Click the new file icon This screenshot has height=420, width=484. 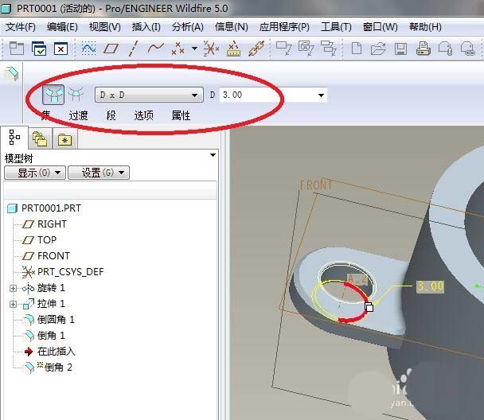[x=357, y=49]
